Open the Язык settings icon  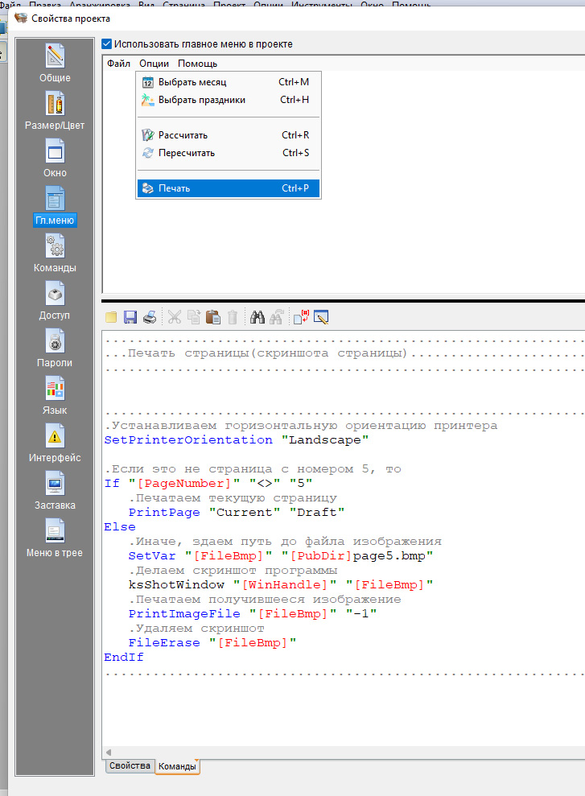pyautogui.click(x=55, y=395)
